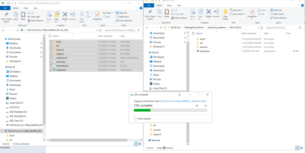
Task: Click Rename icon in left window ribbon
Action: click(73, 16)
